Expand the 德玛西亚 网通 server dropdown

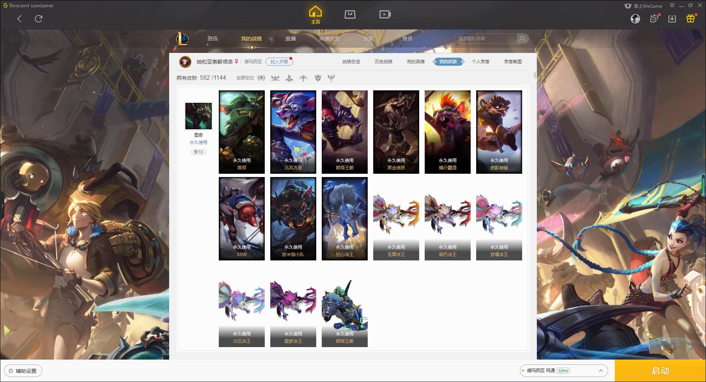pos(564,371)
